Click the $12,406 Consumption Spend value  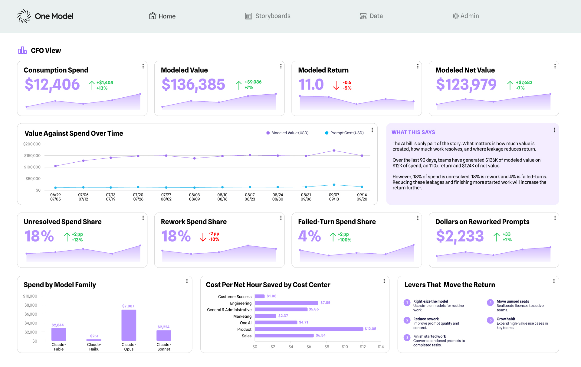pyautogui.click(x=52, y=84)
